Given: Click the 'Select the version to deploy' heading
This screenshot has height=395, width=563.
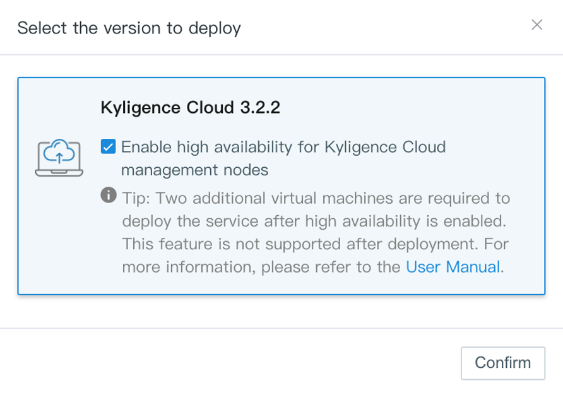Looking at the screenshot, I should coord(129,28).
